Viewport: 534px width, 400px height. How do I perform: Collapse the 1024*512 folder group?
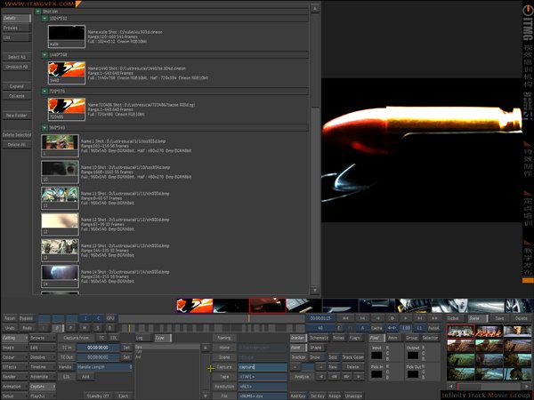pos(46,19)
